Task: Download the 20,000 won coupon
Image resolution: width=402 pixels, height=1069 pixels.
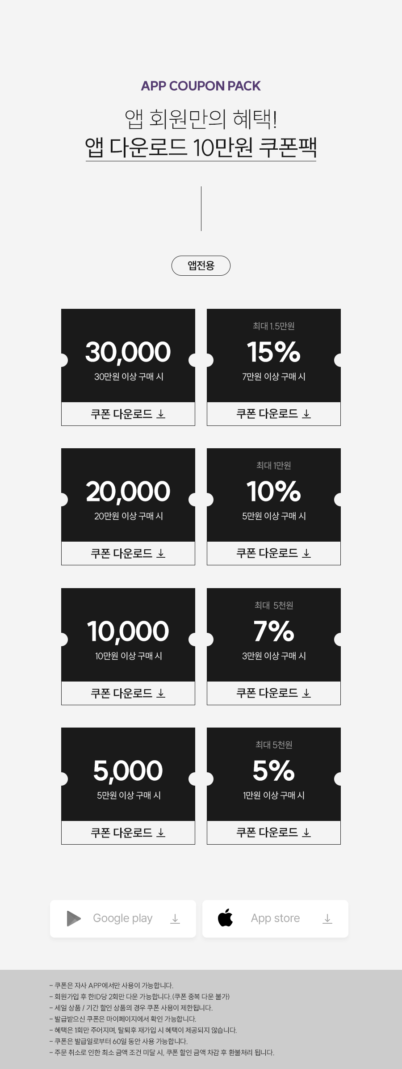Action: coord(128,553)
